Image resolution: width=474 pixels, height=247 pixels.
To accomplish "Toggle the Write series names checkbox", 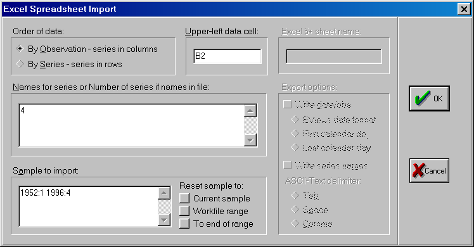I will [x=287, y=165].
